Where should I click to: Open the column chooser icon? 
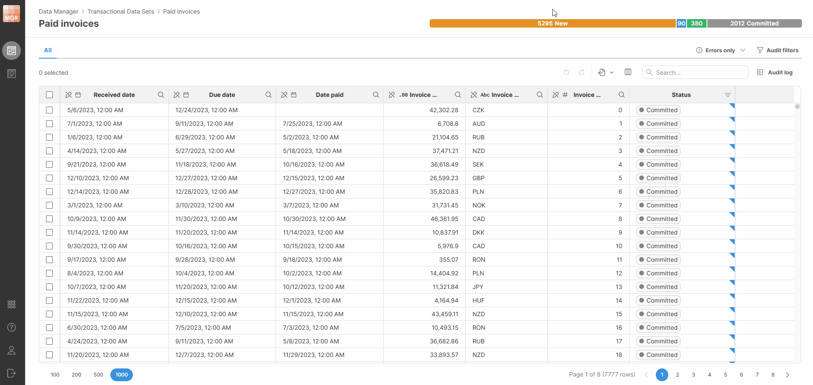click(628, 72)
